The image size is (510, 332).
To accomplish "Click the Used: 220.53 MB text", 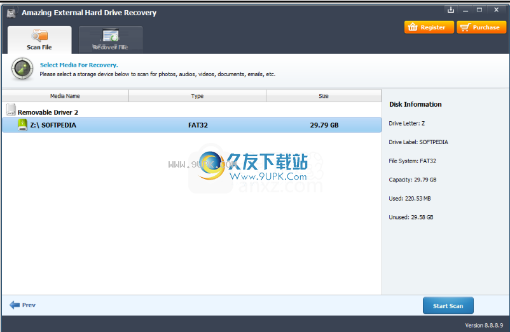I will pos(410,198).
